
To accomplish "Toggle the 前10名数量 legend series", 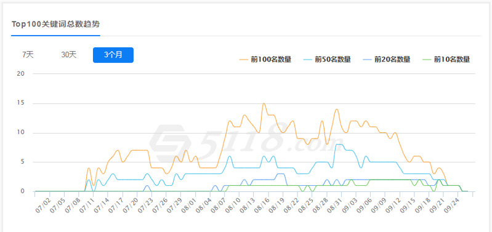I will coord(446,59).
